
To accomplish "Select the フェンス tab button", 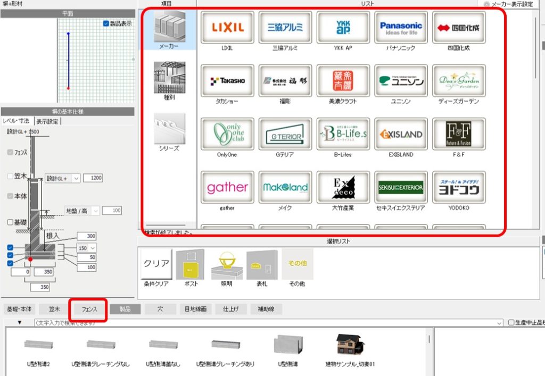I will (x=88, y=309).
